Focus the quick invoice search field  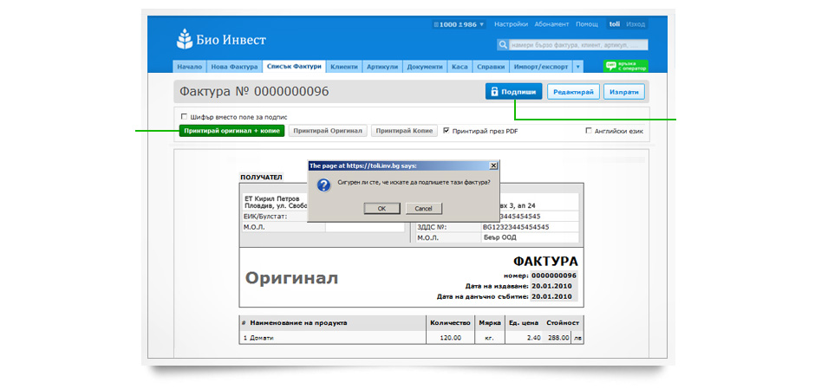577,44
